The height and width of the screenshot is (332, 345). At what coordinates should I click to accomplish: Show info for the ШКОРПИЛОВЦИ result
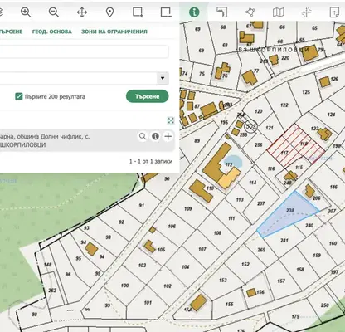coord(155,136)
